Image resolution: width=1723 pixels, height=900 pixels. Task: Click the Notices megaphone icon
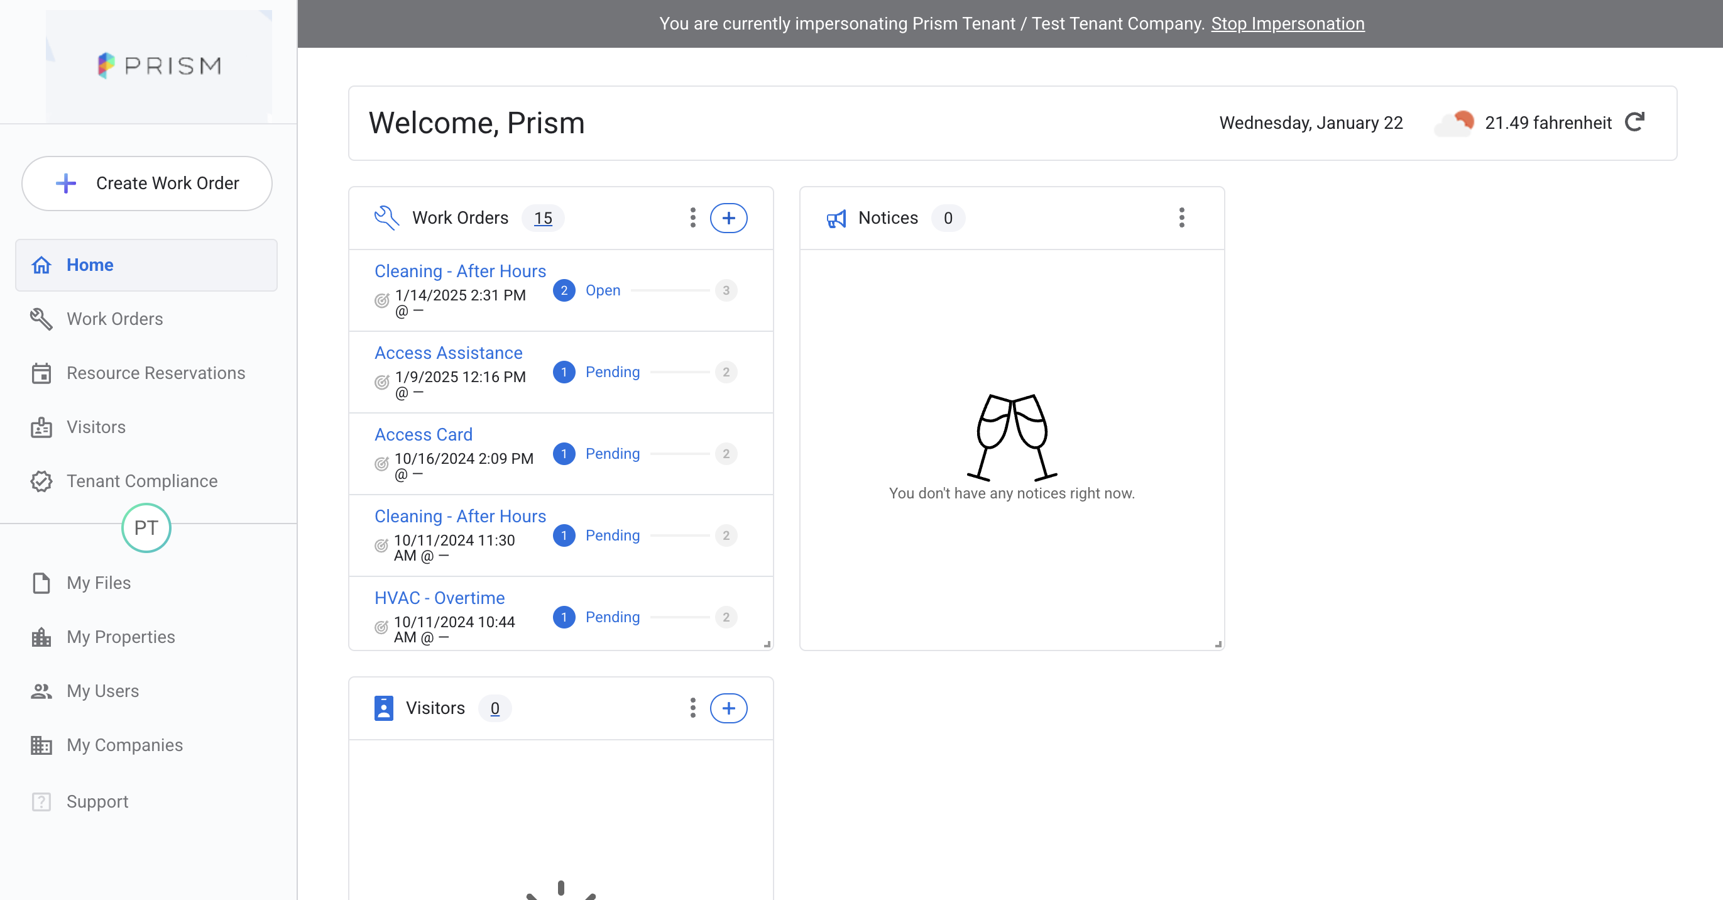click(836, 219)
